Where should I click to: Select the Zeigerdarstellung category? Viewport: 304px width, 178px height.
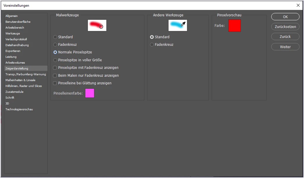coord(26,68)
